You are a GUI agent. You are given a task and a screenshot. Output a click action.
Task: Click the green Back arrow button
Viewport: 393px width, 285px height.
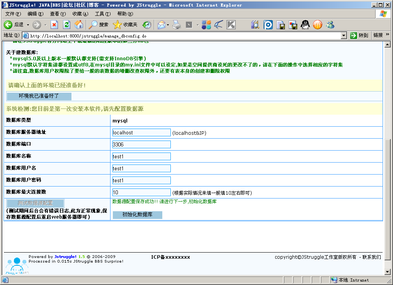pyautogui.click(x=8, y=25)
